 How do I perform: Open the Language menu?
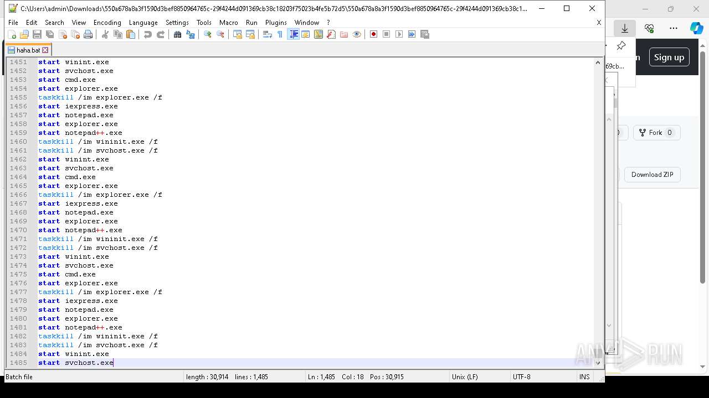click(x=143, y=23)
